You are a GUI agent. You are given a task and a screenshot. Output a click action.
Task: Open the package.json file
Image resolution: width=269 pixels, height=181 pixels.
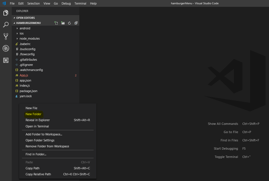28,91
